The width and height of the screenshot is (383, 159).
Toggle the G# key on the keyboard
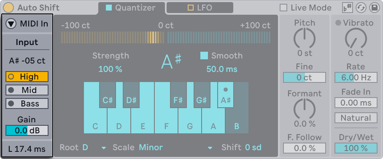[x=202, y=95]
